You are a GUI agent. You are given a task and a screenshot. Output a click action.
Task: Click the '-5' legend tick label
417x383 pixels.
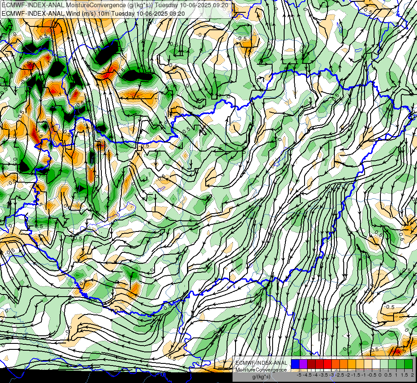point(299,375)
